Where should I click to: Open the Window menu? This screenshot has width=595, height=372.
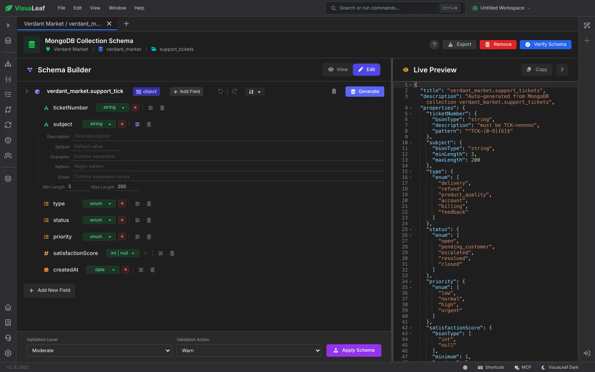tap(117, 8)
